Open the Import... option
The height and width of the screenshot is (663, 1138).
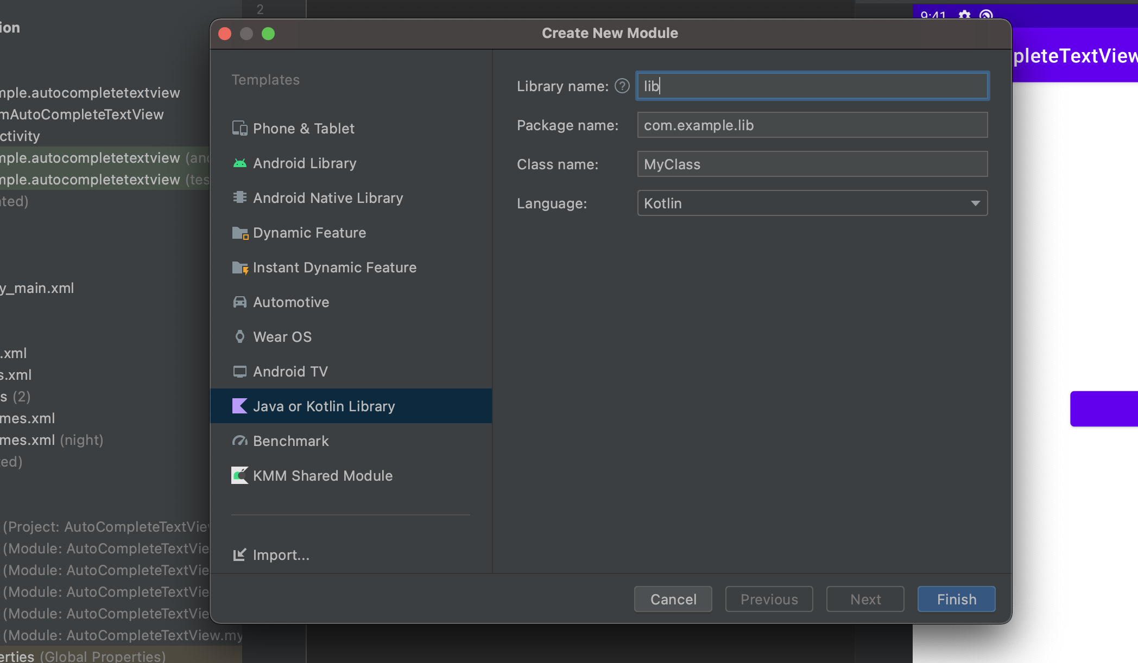pyautogui.click(x=271, y=555)
